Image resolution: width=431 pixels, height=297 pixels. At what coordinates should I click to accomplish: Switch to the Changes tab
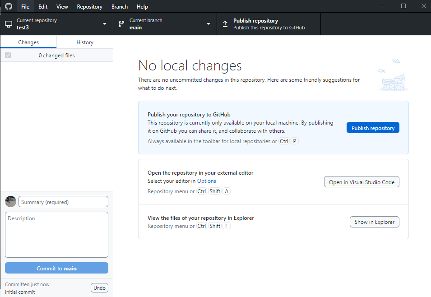[28, 42]
